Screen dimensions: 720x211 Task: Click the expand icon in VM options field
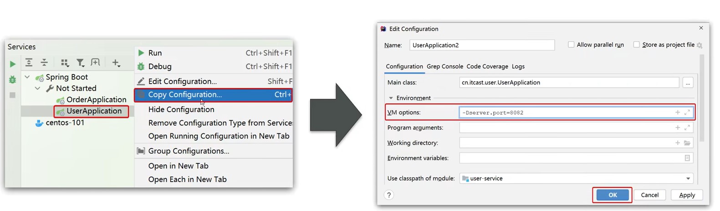click(687, 113)
